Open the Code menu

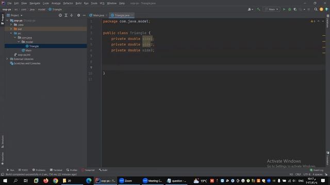[x=45, y=3]
